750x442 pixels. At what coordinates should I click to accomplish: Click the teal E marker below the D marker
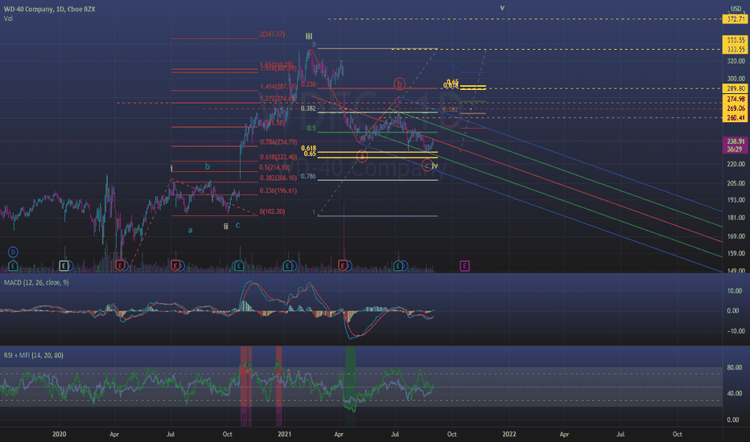click(13, 266)
